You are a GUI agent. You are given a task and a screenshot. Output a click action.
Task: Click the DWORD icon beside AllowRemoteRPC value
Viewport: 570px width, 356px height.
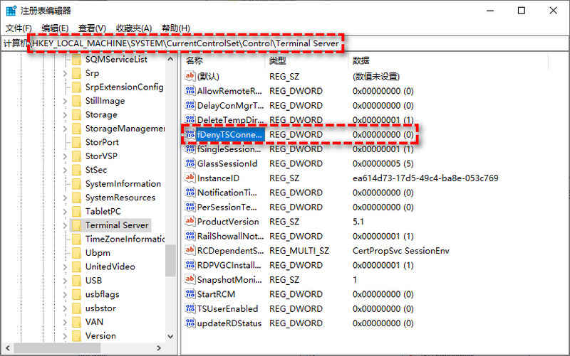click(190, 91)
